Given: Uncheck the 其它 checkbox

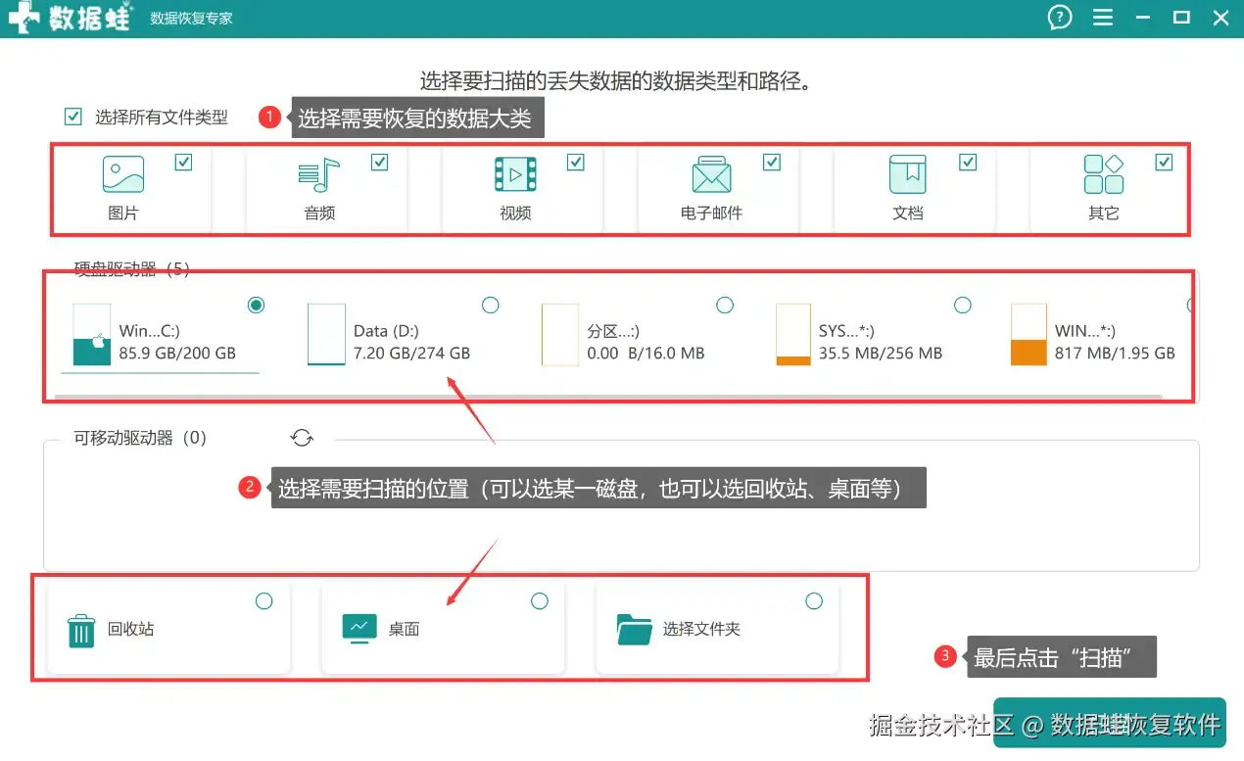Looking at the screenshot, I should (x=1164, y=163).
